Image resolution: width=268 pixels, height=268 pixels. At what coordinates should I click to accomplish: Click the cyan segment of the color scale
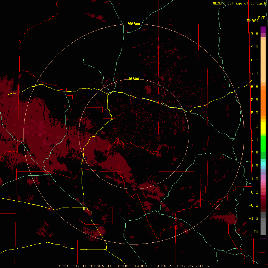[x=263, y=164]
